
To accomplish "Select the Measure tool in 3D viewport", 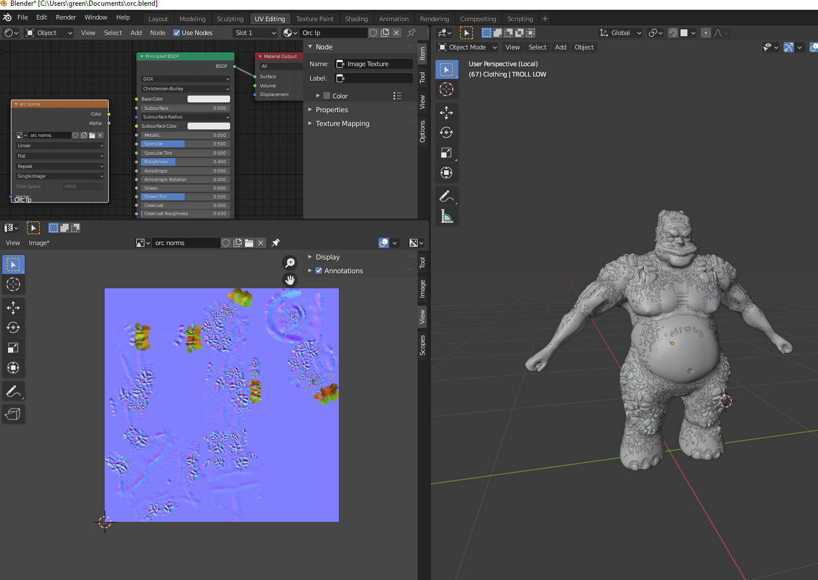I will point(446,216).
